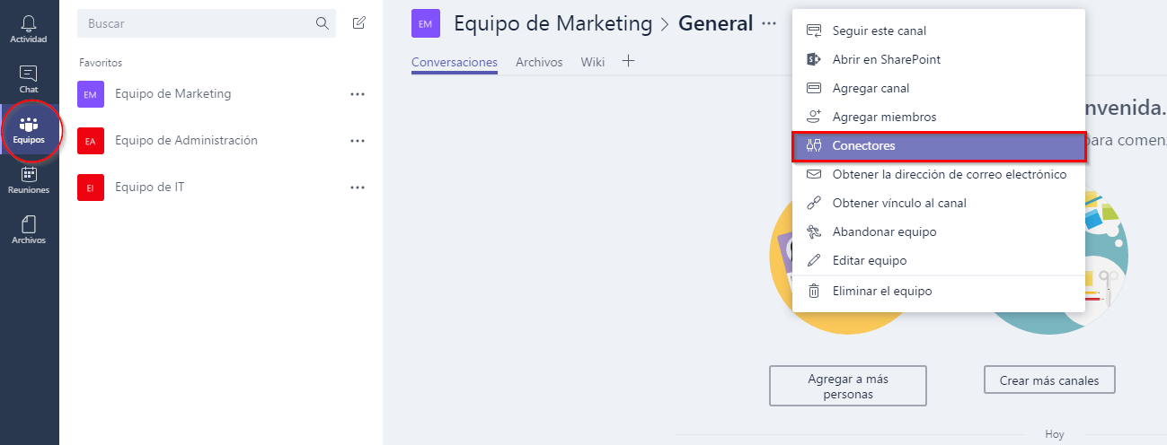Click the Agregar a más personas button
Image resolution: width=1167 pixels, height=445 pixels.
point(848,386)
